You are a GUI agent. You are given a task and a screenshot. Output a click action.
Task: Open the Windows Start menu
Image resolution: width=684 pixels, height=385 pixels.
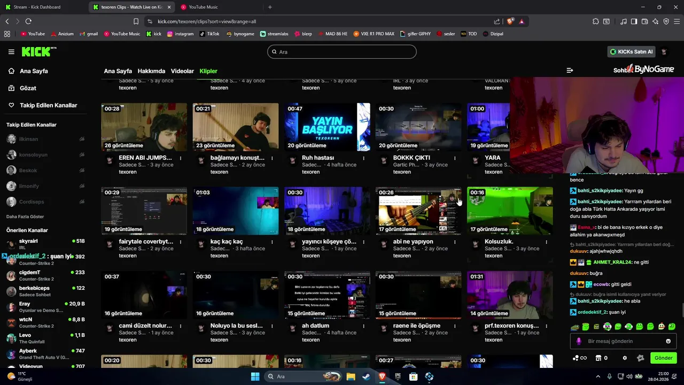coord(255,376)
